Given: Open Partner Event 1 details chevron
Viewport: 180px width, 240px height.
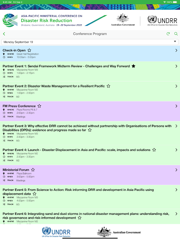Looking at the screenshot, I should [176, 66].
